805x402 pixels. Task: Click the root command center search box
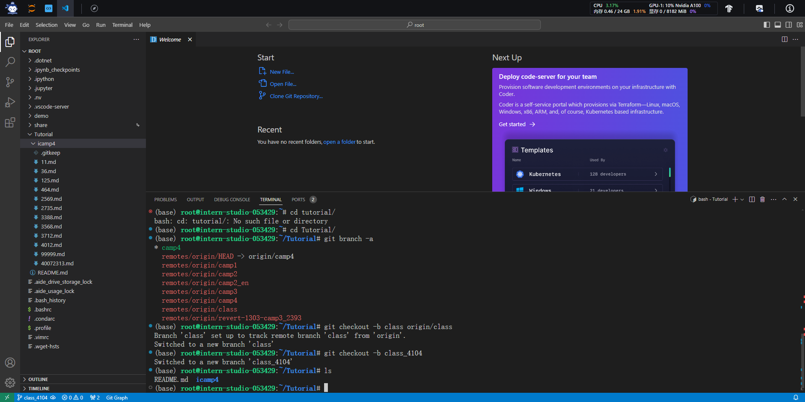coord(415,25)
